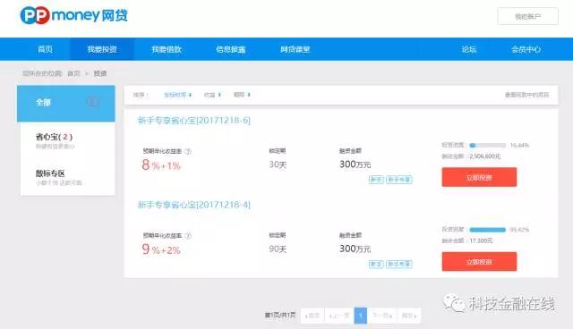
Task: Sort the list by 期限
Action: (242, 95)
